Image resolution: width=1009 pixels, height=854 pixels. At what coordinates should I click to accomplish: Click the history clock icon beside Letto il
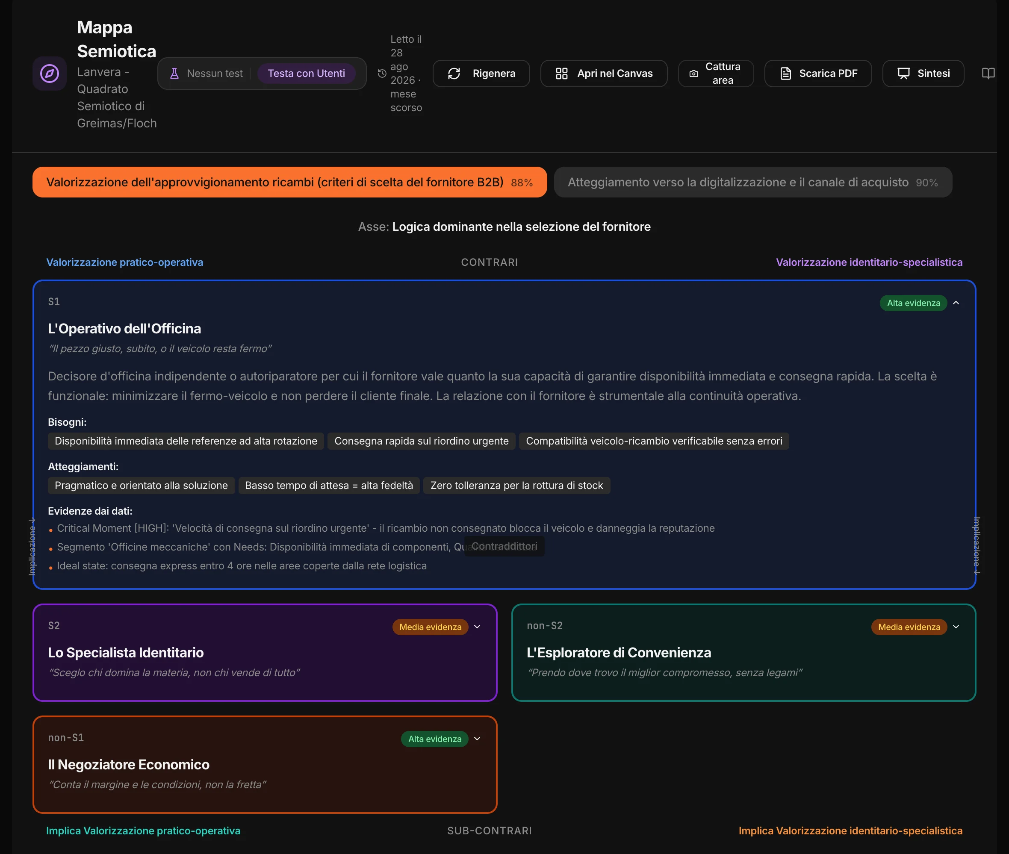tap(382, 74)
